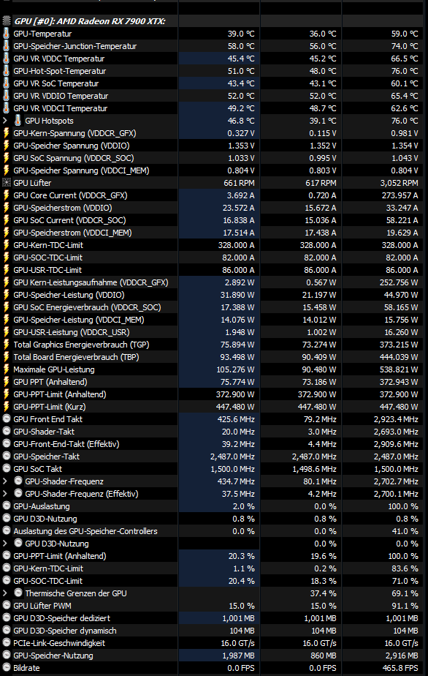Expand the GPU-Shader-Frequenz group
The image size is (428, 676).
[x=5, y=481]
